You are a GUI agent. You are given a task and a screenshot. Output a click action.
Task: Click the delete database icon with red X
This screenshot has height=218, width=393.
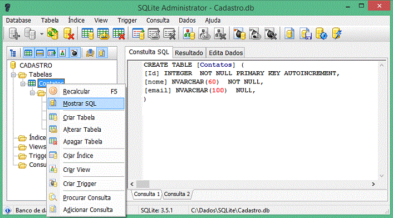coord(68,33)
